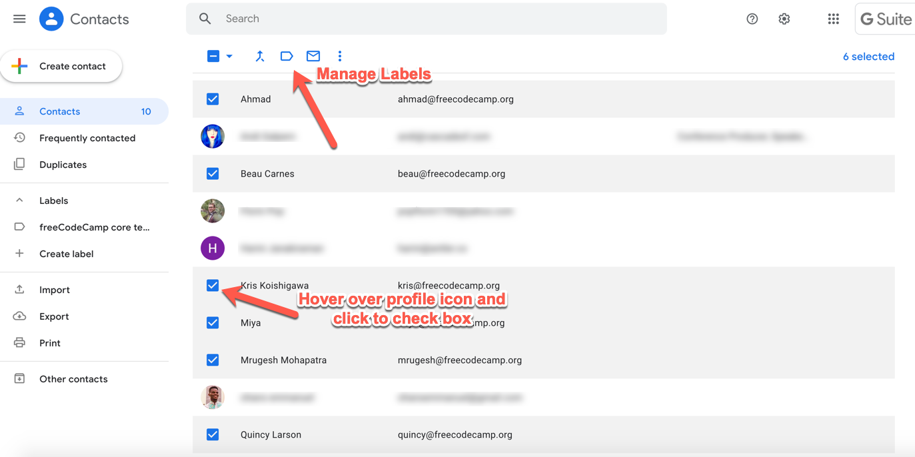
Task: Click quincy@freecodecamp.org email
Action: coord(455,435)
